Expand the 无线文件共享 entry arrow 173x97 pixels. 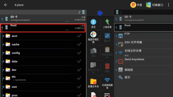117,53
